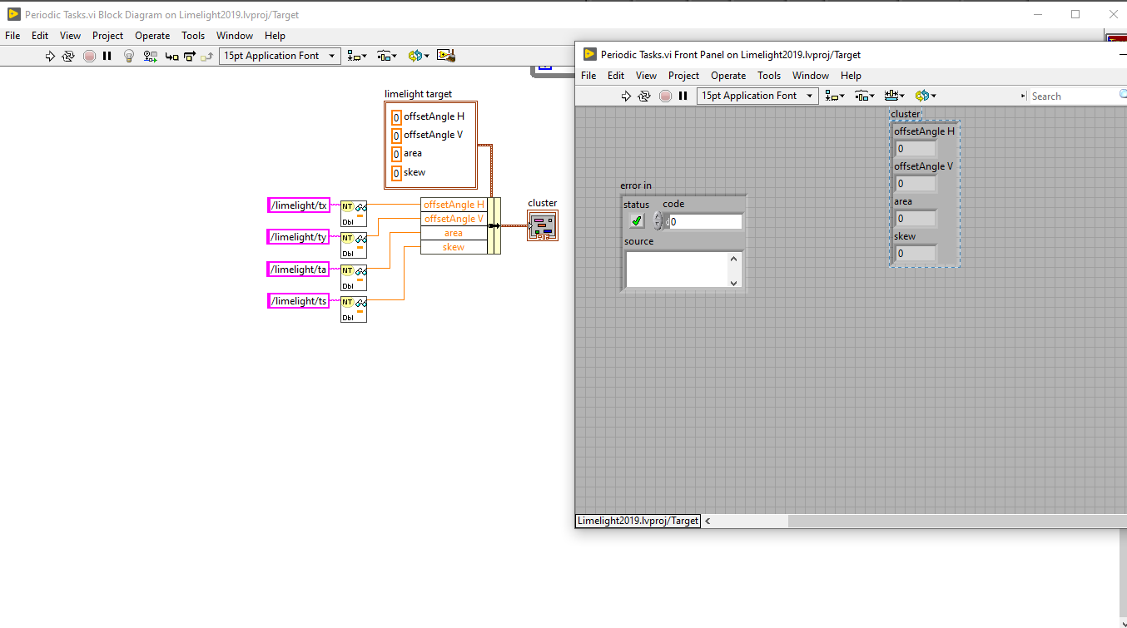Select the NT read node wired to /limelight/ta

[x=354, y=276]
